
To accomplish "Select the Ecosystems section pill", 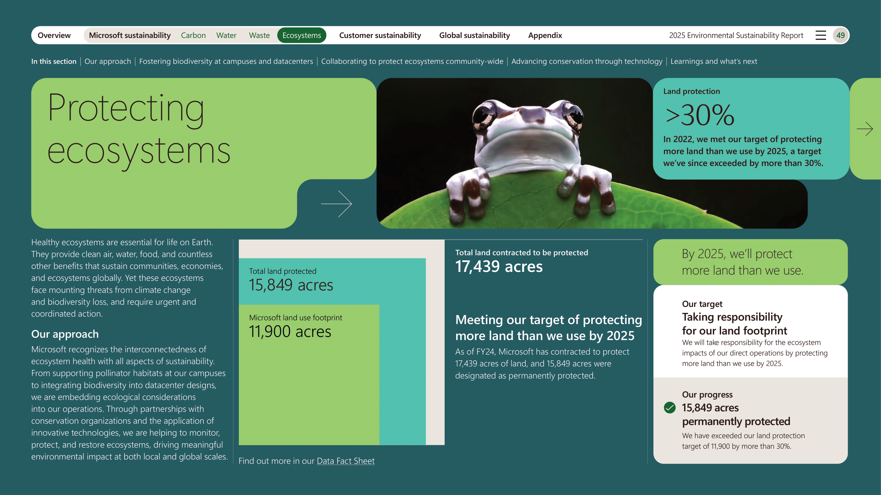I will point(302,35).
